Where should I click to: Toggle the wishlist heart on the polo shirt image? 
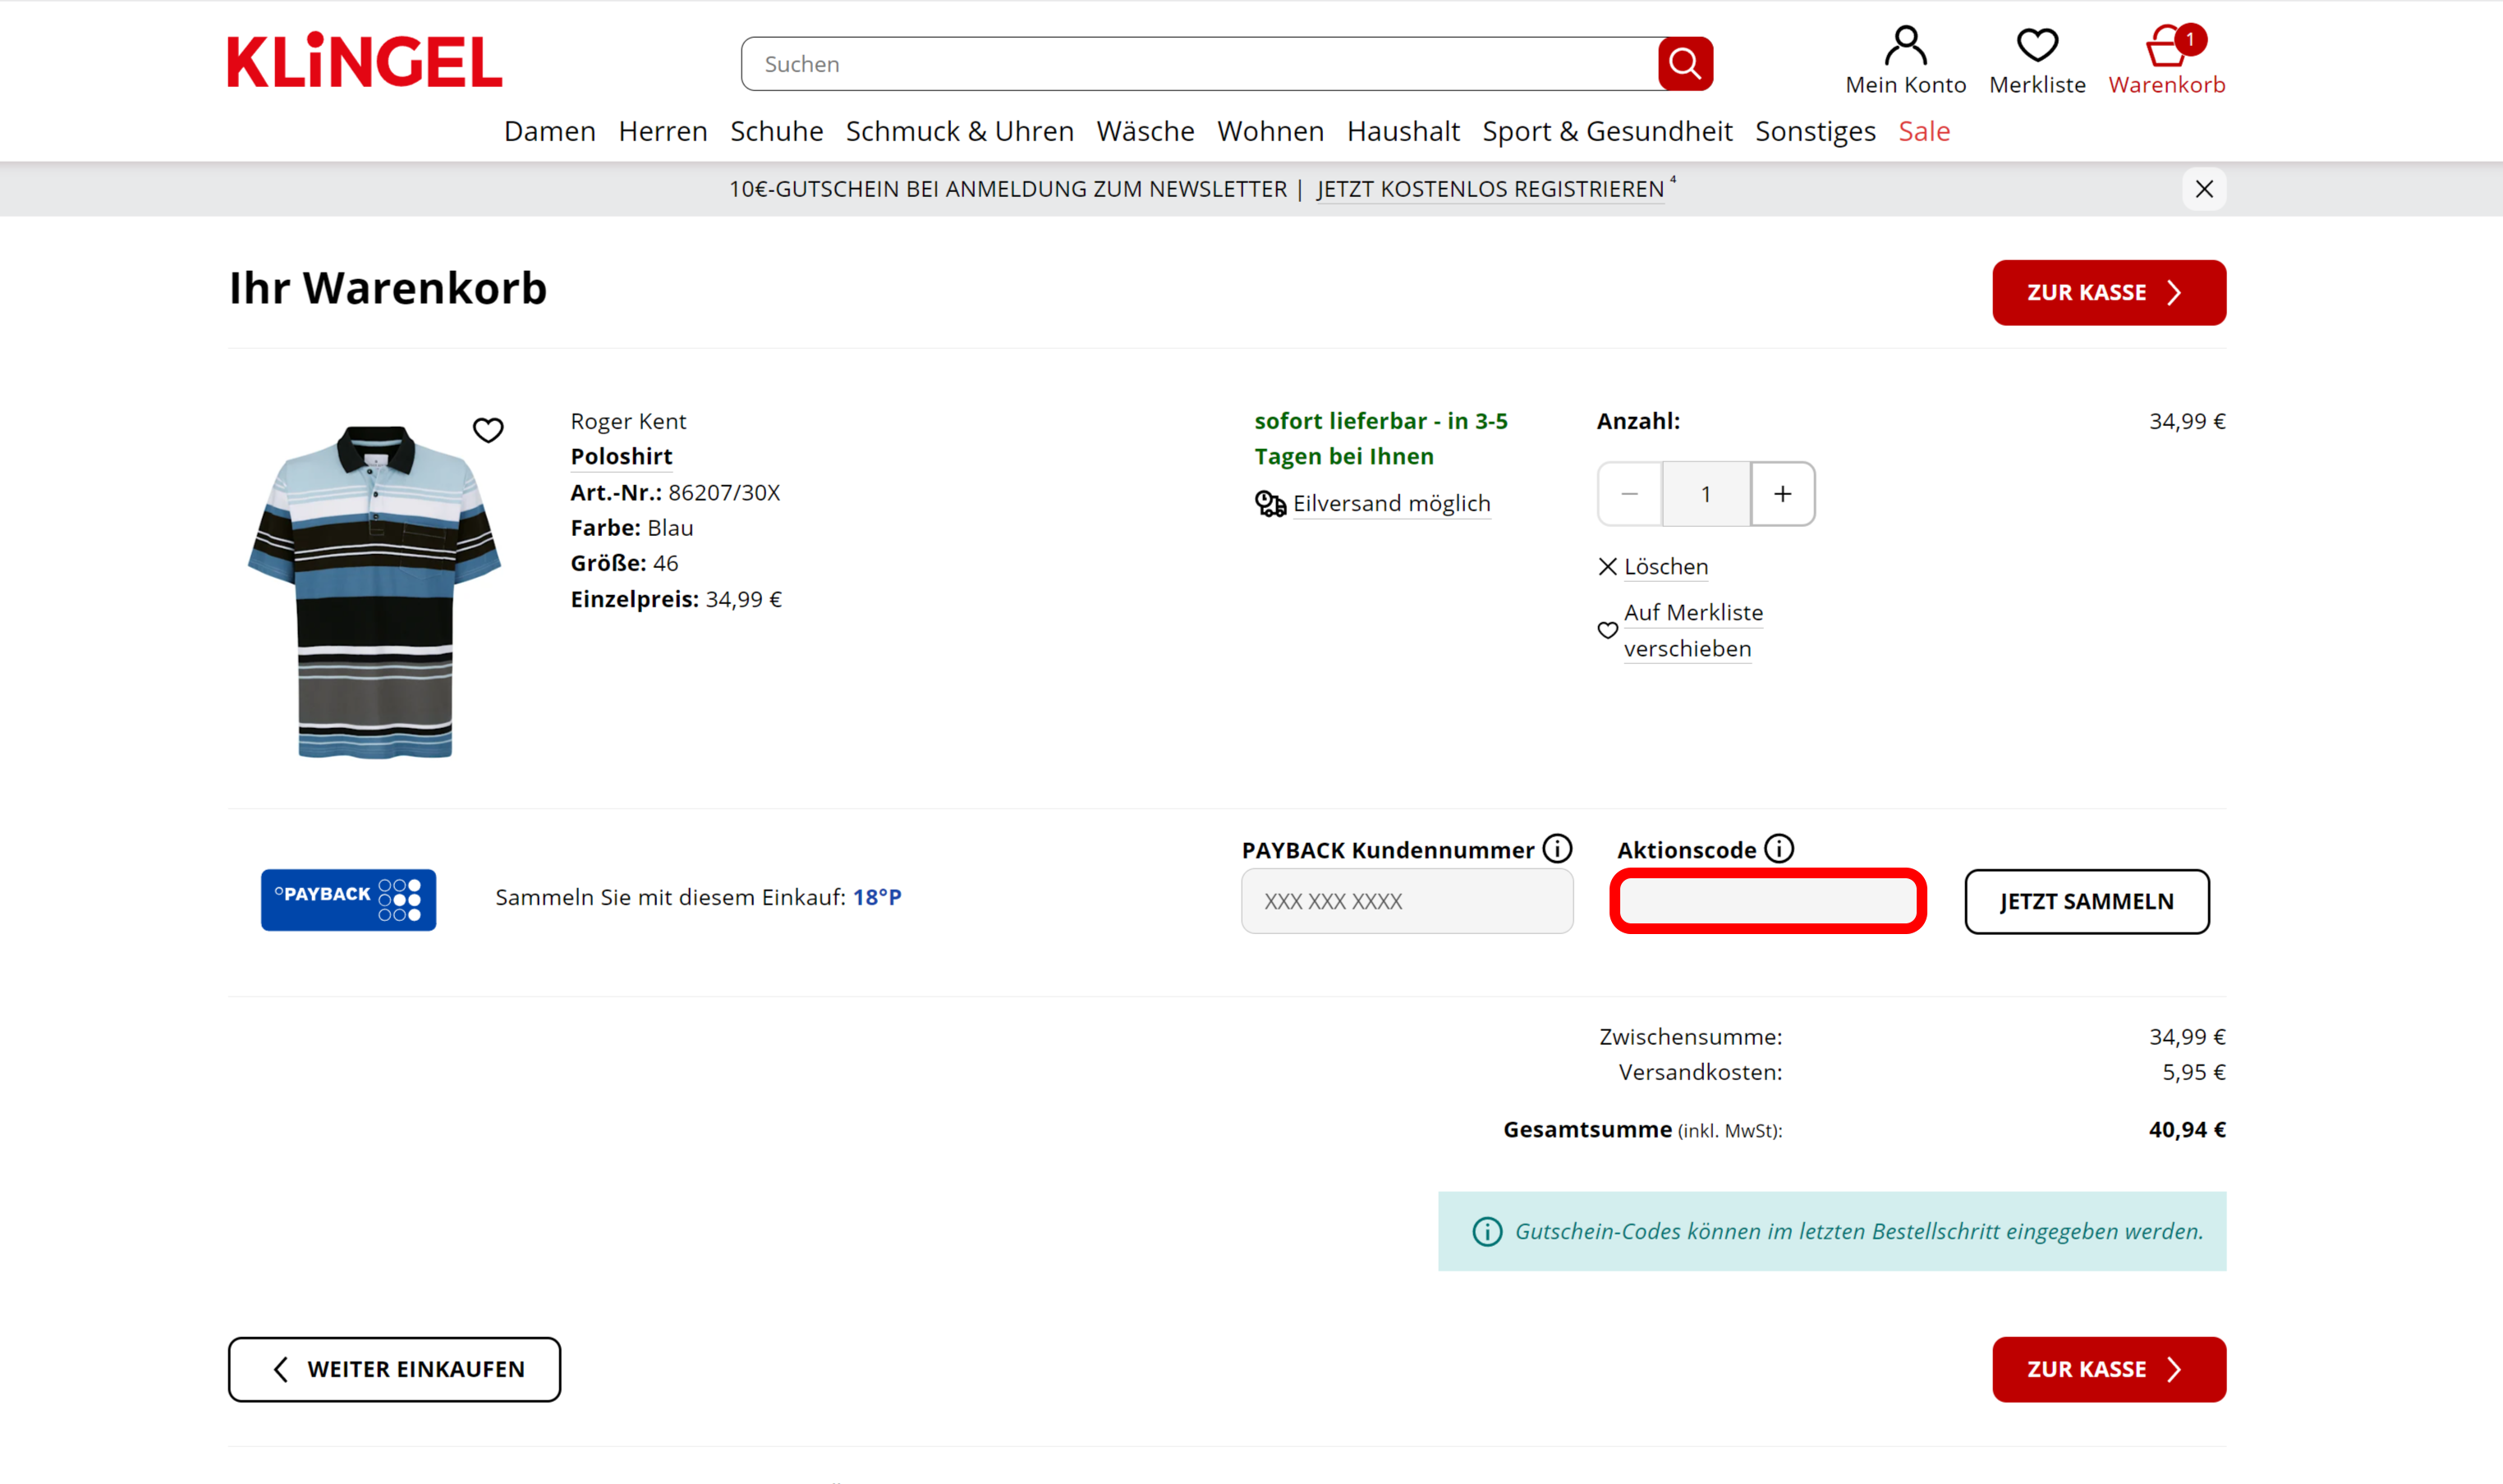pos(488,430)
